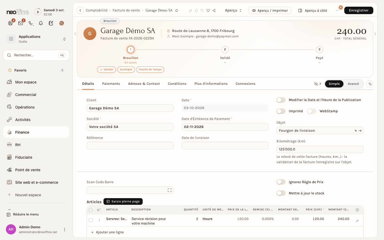Screen dimensions: 384x240
Task: Open the notifications bell
Action: point(41,23)
